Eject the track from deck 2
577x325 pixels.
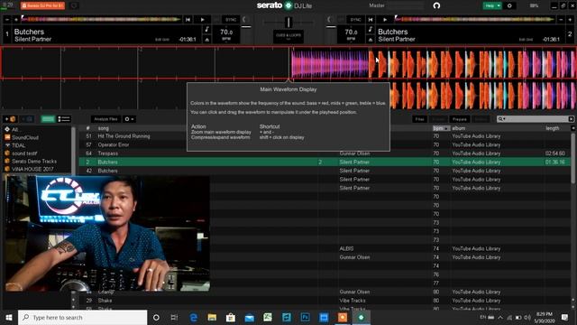point(371,40)
